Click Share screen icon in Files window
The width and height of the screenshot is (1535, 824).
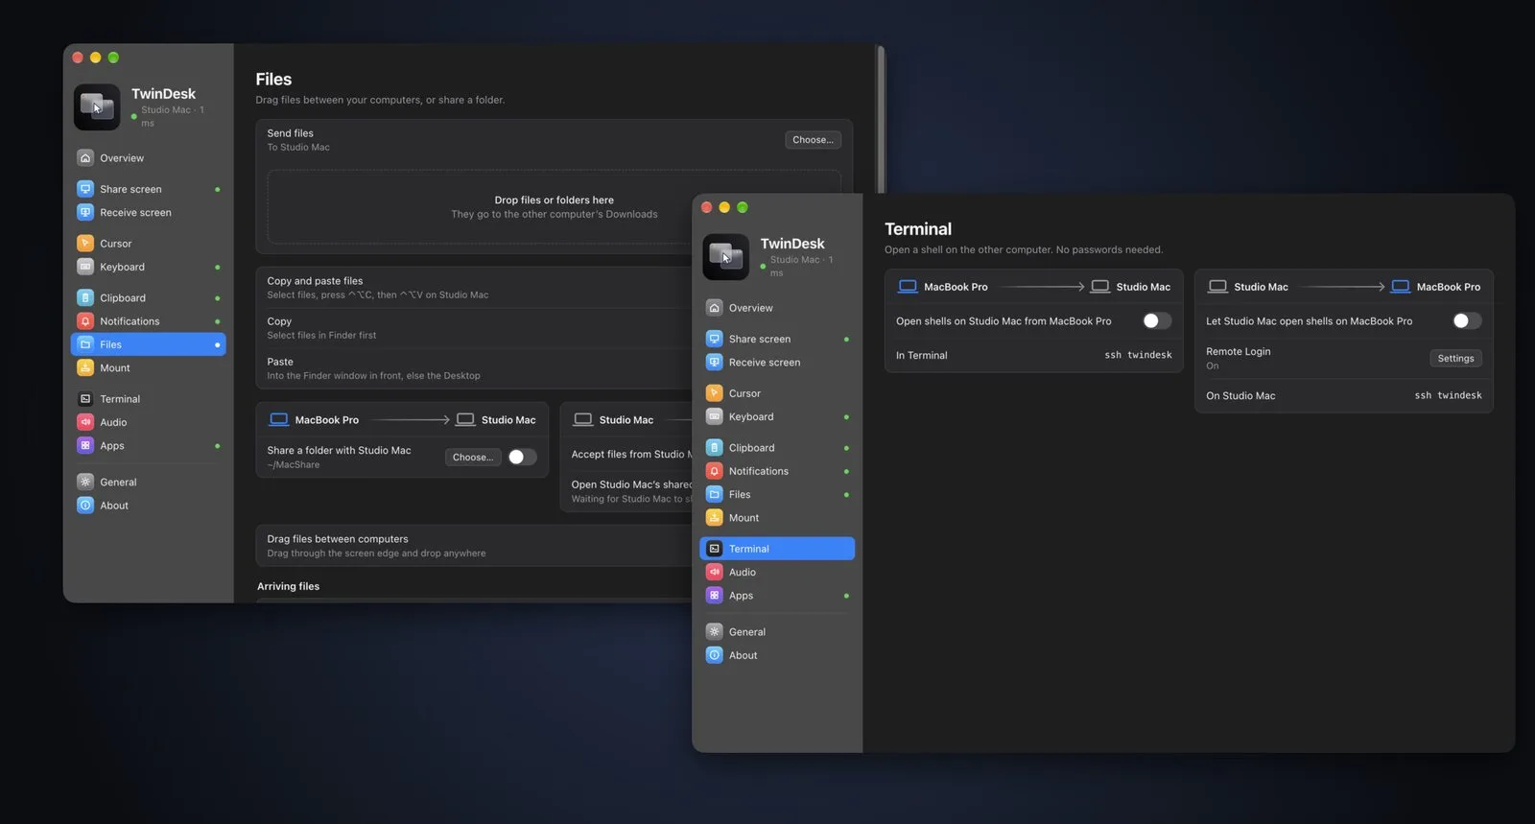[85, 189]
